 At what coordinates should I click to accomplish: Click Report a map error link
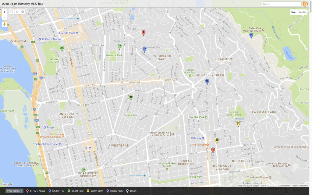point(300,186)
